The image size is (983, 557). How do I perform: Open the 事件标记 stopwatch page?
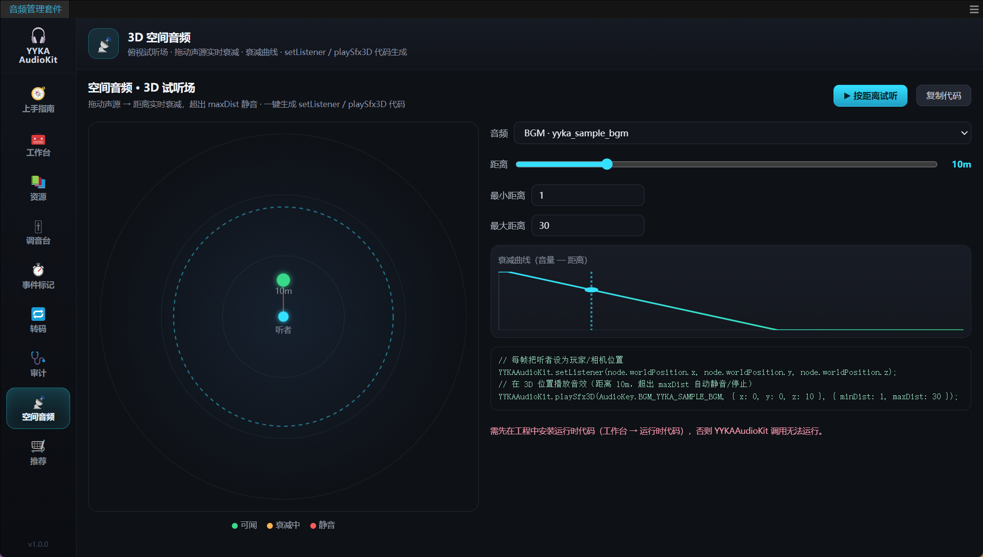click(x=38, y=277)
